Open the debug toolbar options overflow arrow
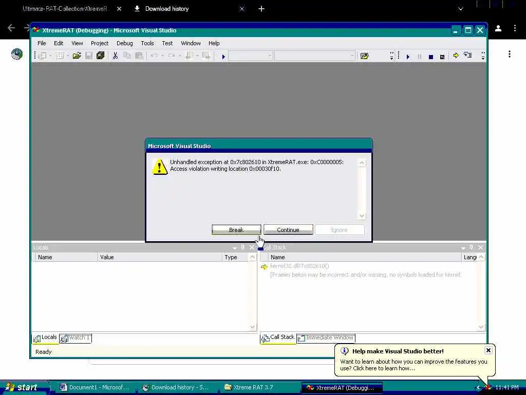Viewport: 526px width, 395px height. point(483,56)
